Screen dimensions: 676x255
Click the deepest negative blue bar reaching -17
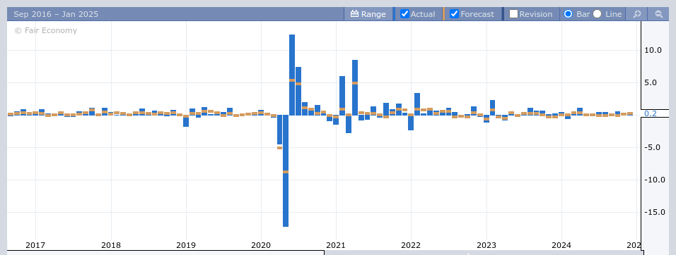tap(286, 170)
